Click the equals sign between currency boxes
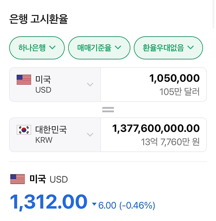The width and height of the screenshot is (216, 221). (x=108, y=110)
